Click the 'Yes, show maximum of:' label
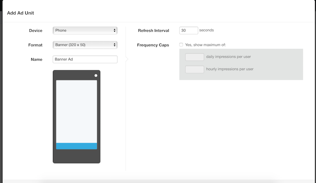316x183 pixels. click(205, 45)
